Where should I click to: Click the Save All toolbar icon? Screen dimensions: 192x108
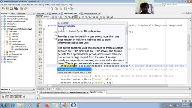tap(16, 9)
